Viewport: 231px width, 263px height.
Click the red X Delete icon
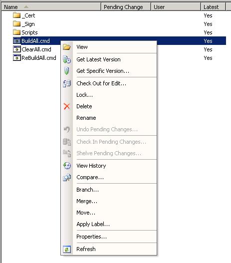67,106
